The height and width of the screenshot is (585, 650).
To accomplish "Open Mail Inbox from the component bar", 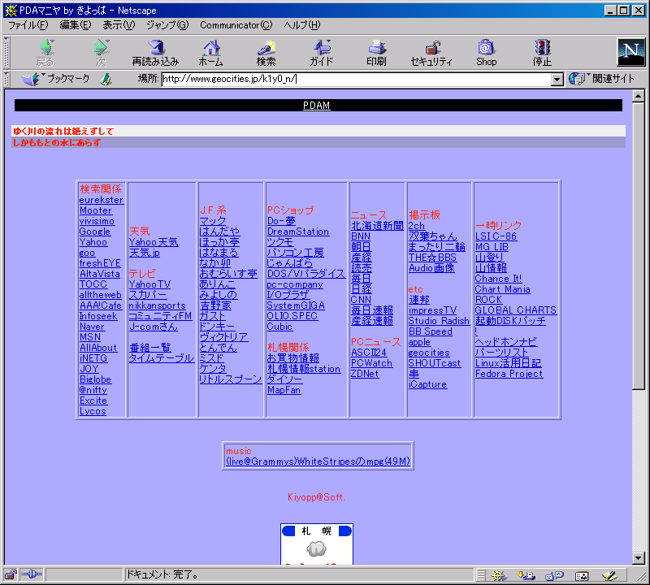I will click(526, 575).
